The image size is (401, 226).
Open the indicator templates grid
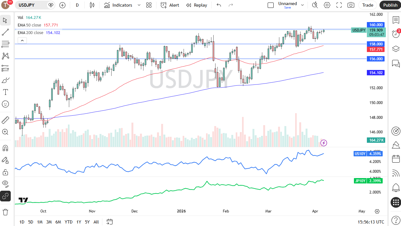pyautogui.click(x=149, y=5)
